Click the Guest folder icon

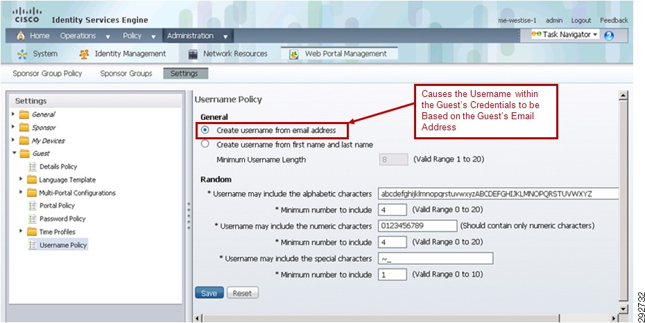[x=24, y=154]
